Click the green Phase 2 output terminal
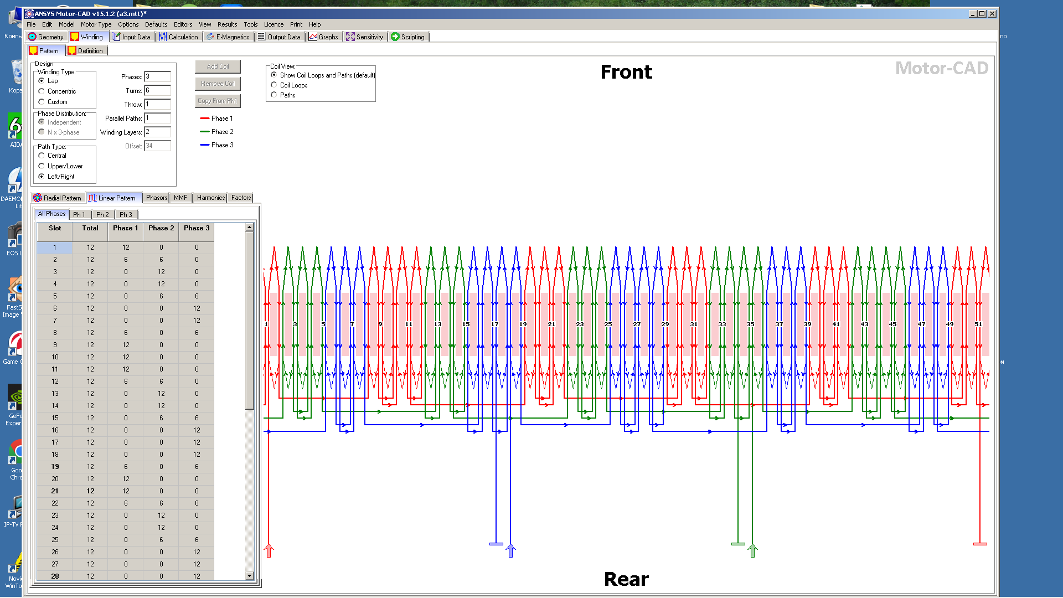The image size is (1063, 598). 738,544
